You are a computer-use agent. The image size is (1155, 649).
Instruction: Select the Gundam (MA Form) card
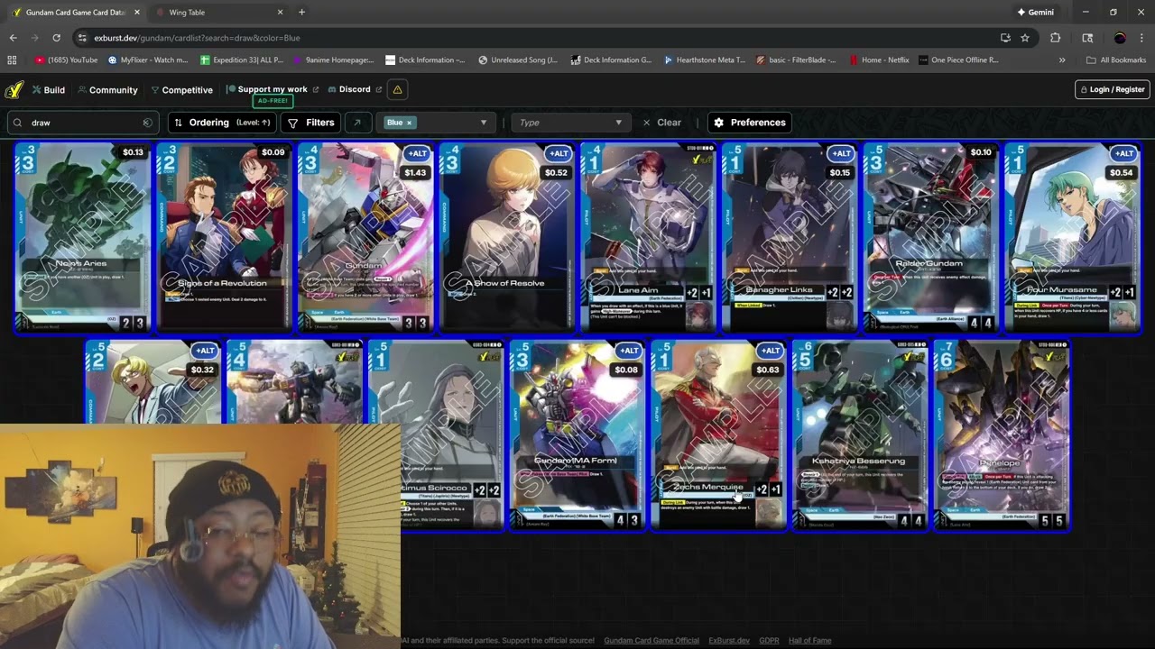point(577,435)
